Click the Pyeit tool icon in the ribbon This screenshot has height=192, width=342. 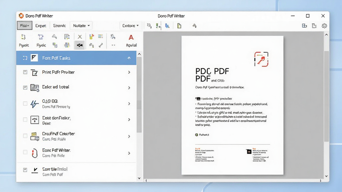coord(24,37)
